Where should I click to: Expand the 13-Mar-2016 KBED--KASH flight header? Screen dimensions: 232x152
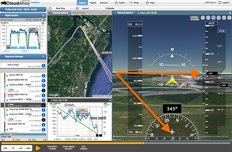pyautogui.click(x=3, y=9)
